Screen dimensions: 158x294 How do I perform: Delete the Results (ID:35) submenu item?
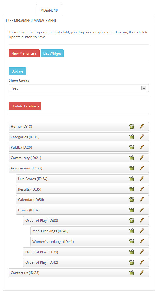[132, 189]
